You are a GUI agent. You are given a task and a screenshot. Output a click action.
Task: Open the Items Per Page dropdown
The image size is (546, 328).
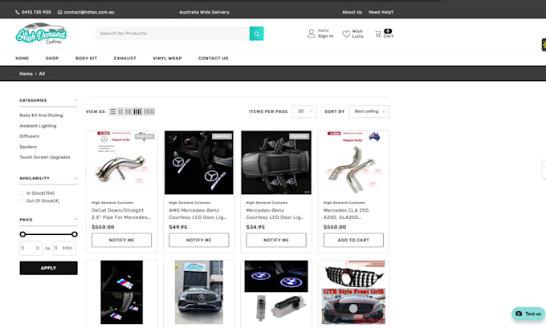pos(304,111)
